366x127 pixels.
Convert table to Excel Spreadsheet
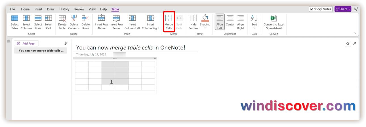(274, 22)
